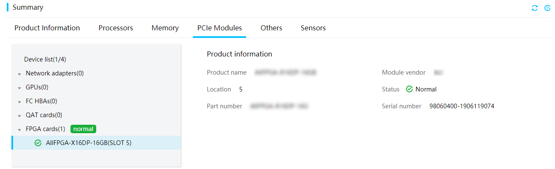Expand the FC HBAs arrow
Image resolution: width=555 pixels, height=169 pixels.
(x=19, y=102)
